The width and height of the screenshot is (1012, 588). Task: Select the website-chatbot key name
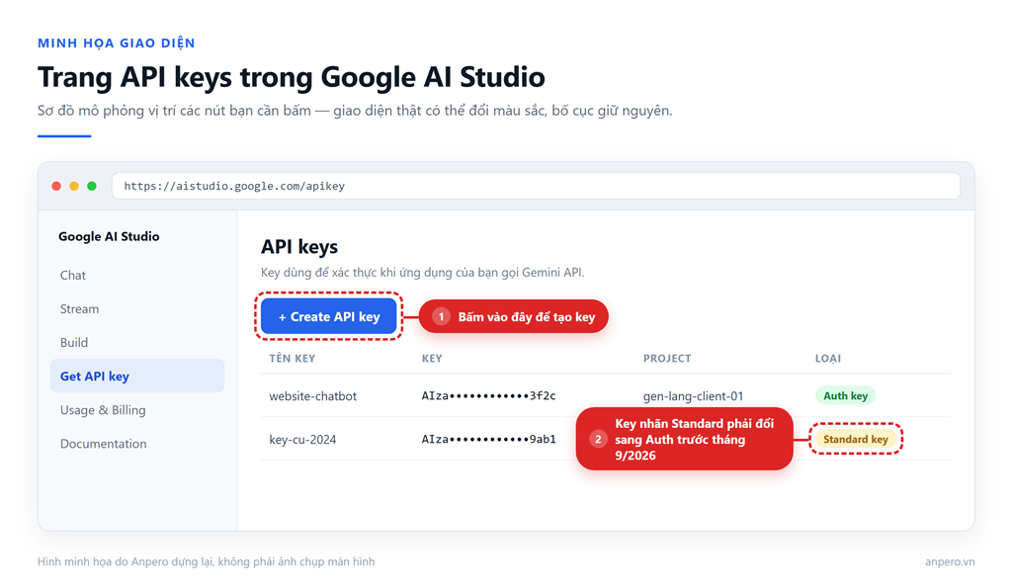(313, 395)
